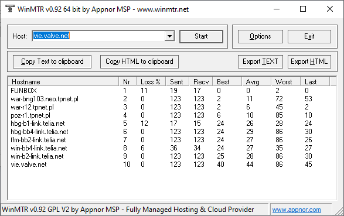Viewport: 344px width, 216px height.
Task: Click the Exit button
Action: click(309, 36)
